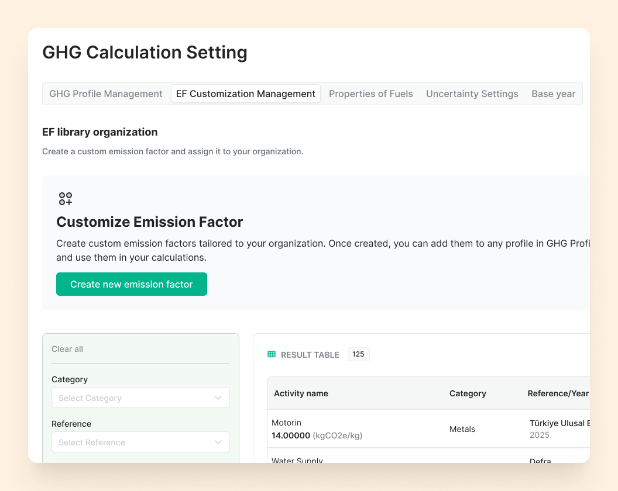Select the Water Supply activity row
Screen dimensions: 618x491
297,460
